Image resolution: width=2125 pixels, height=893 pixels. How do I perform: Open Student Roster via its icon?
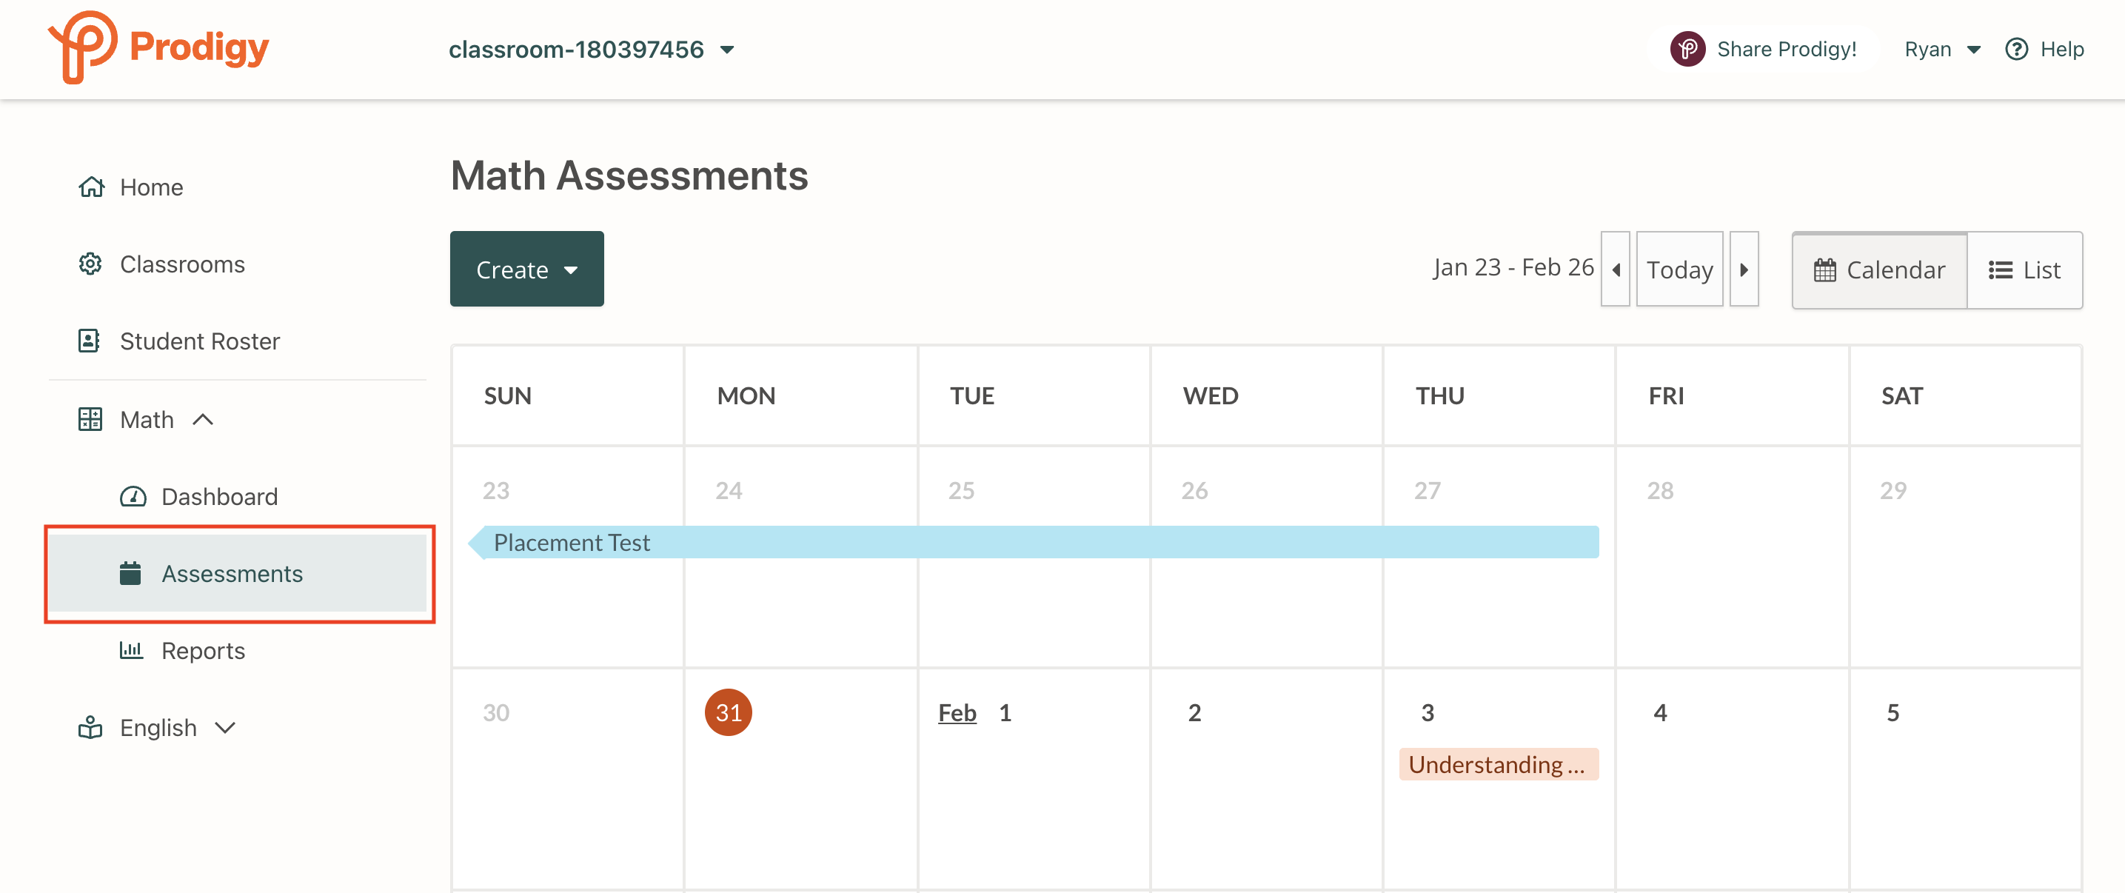(91, 340)
